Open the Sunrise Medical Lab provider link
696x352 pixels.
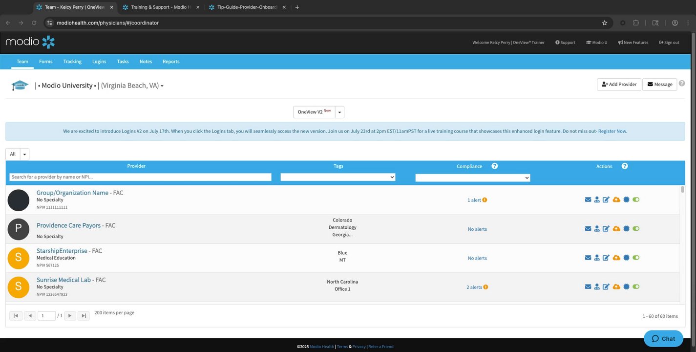[63, 280]
